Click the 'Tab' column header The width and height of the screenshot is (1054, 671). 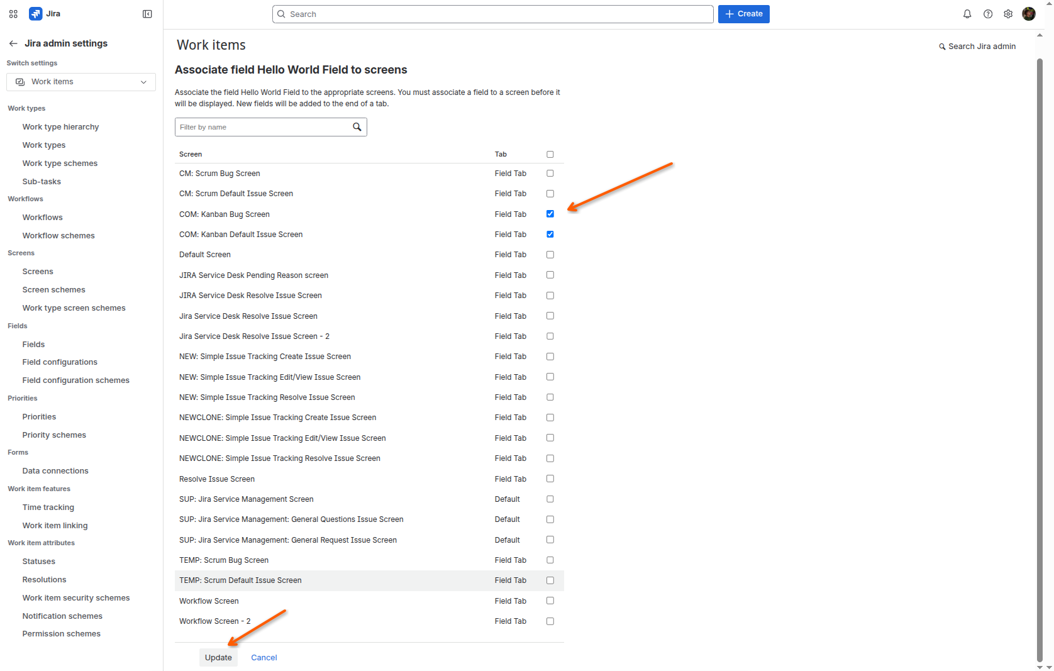pyautogui.click(x=501, y=154)
